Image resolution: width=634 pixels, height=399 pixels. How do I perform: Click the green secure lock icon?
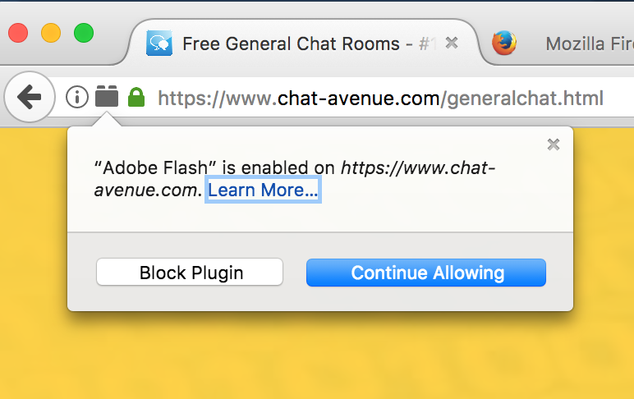click(x=136, y=98)
